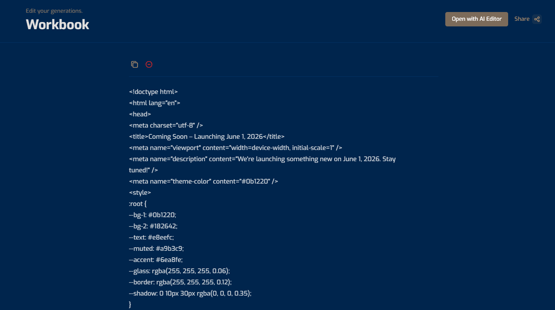Copy the generated code with the copy icon
Image resolution: width=555 pixels, height=310 pixels.
[135, 64]
